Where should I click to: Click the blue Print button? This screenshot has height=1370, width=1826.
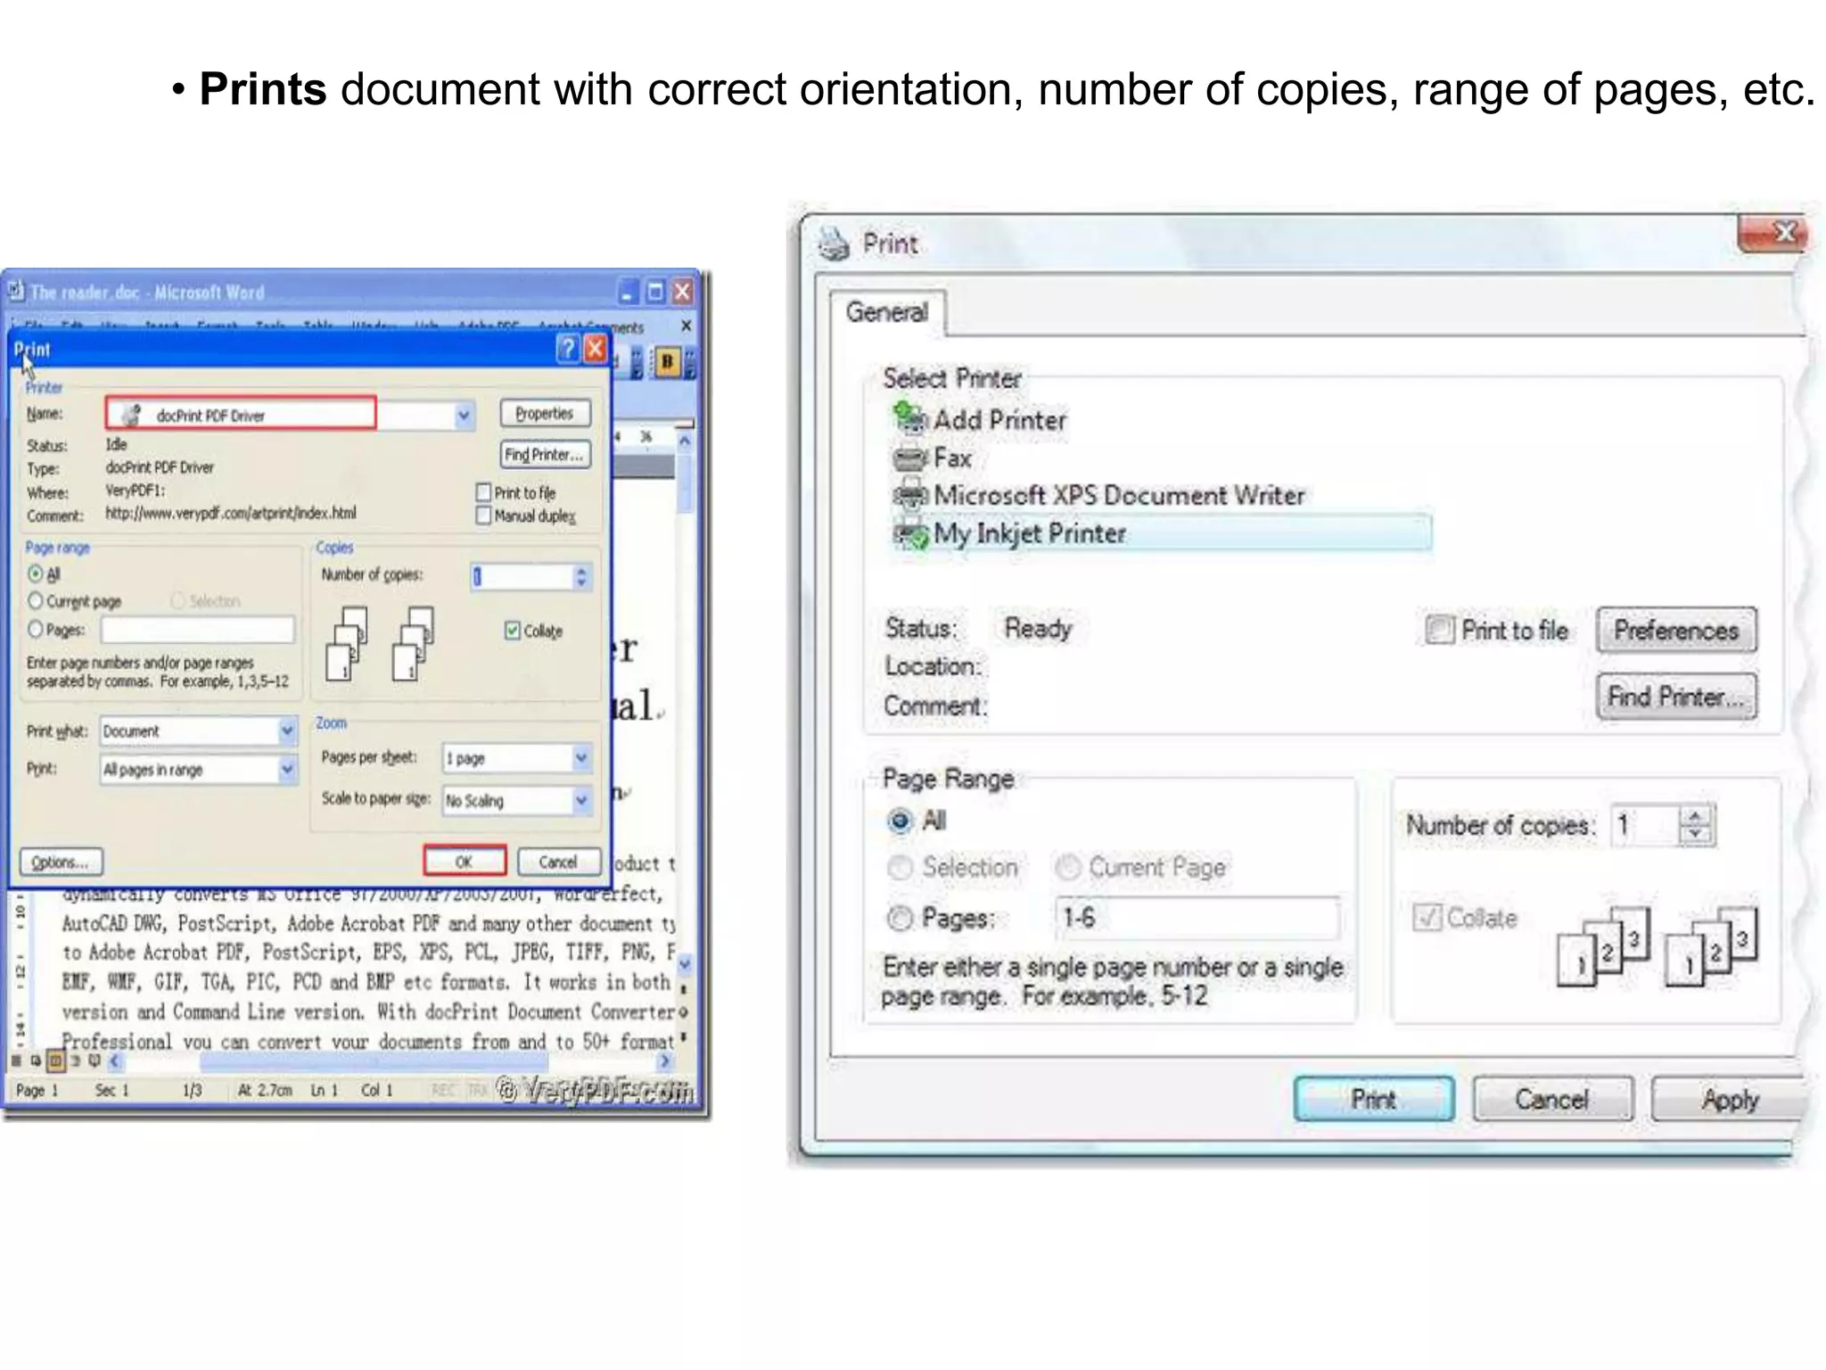(1374, 1099)
